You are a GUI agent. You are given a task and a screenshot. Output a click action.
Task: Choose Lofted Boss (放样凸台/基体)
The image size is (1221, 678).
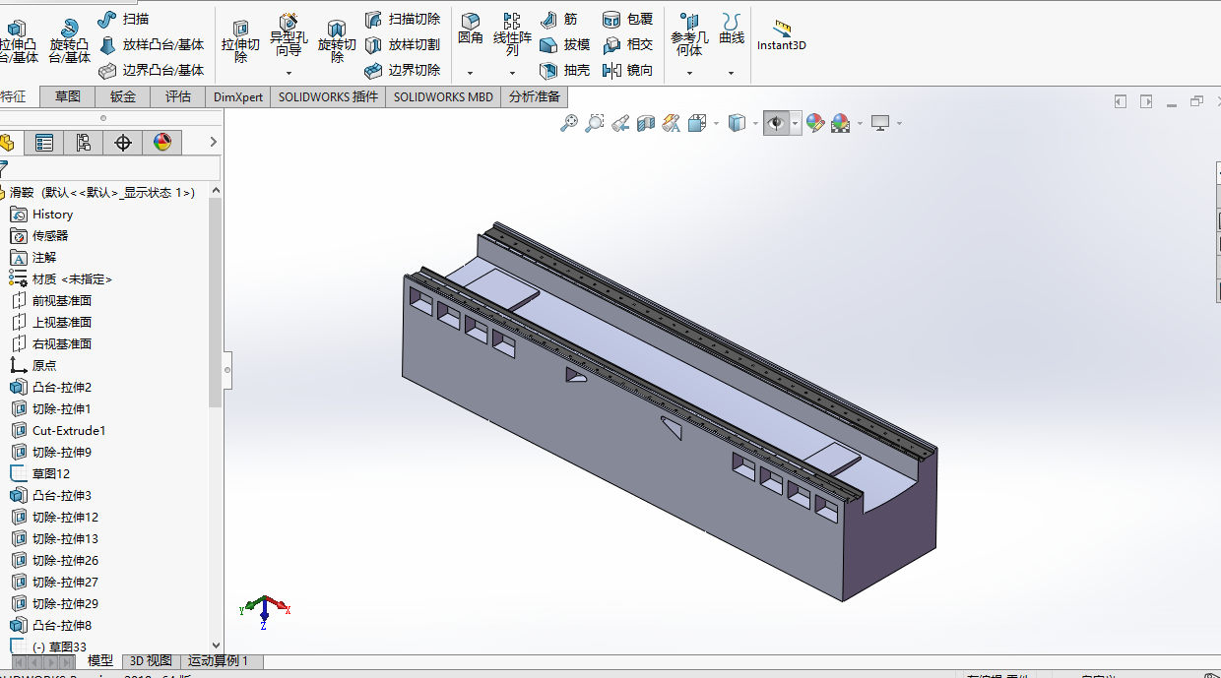coord(152,44)
